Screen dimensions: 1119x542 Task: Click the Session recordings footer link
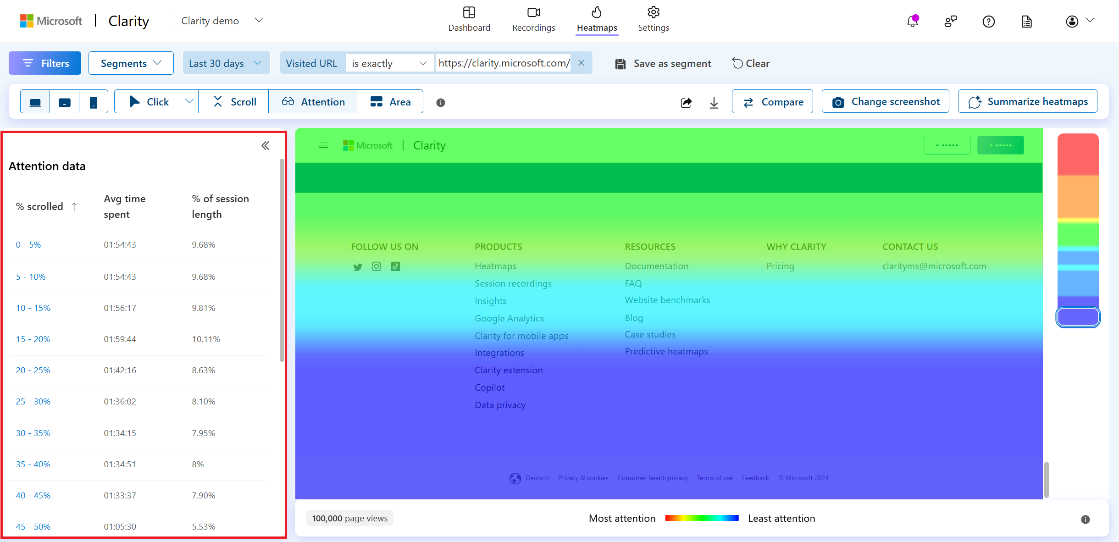click(513, 284)
